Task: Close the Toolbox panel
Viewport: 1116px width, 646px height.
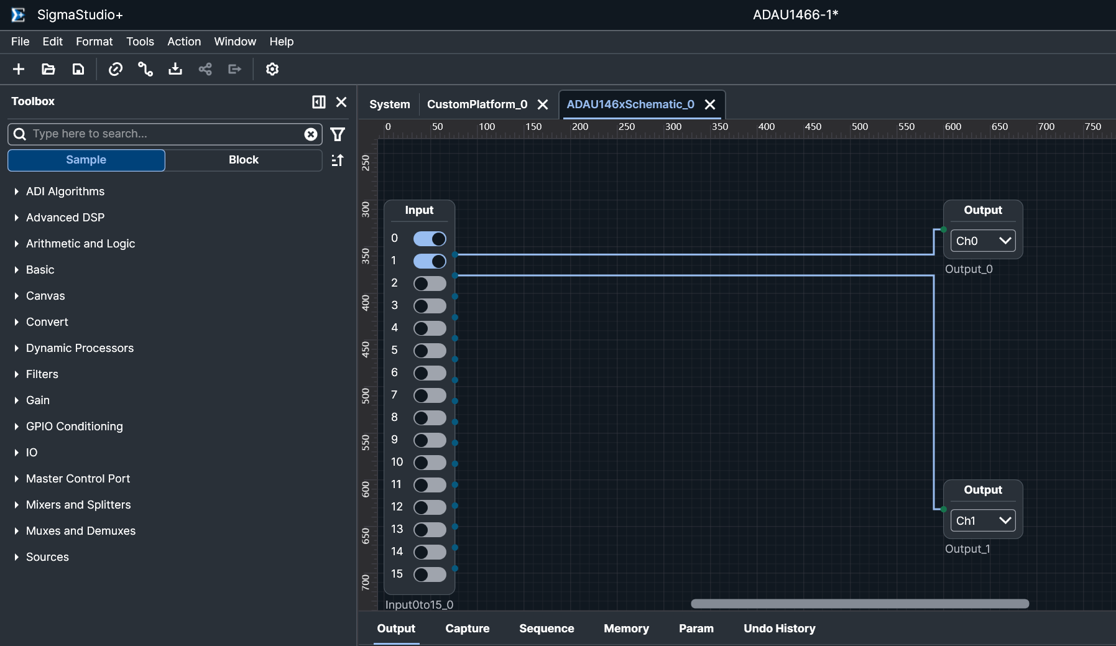Action: (341, 102)
